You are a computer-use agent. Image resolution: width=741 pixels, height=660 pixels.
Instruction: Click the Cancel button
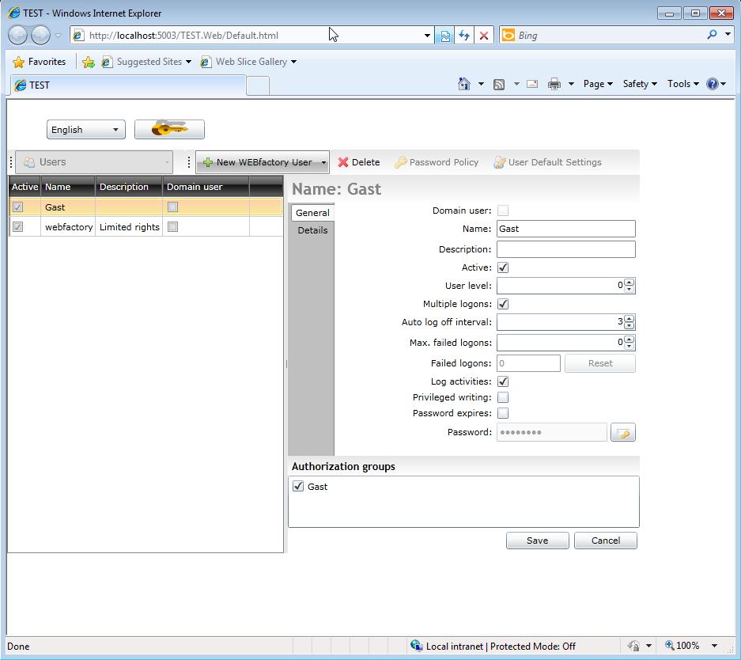point(605,541)
